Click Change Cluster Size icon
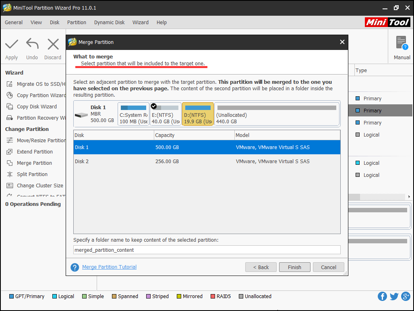 pyautogui.click(x=10, y=186)
